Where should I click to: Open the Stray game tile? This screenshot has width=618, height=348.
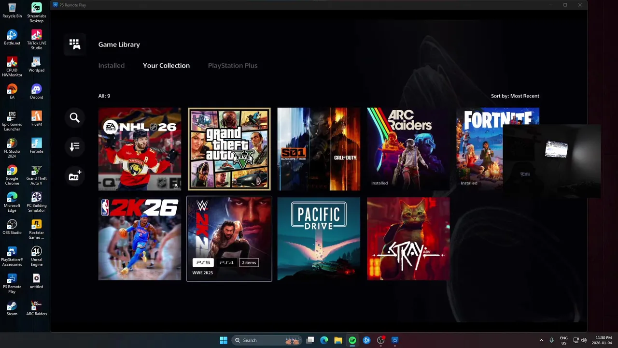tap(408, 239)
